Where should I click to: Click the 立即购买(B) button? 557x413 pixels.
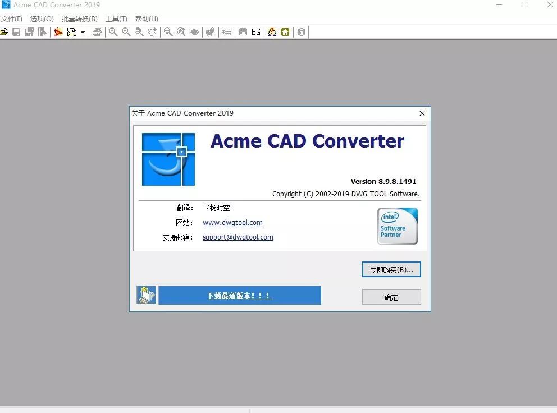point(391,269)
